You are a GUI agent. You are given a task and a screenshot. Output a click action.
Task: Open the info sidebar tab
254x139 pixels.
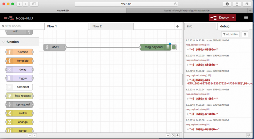click(x=190, y=26)
